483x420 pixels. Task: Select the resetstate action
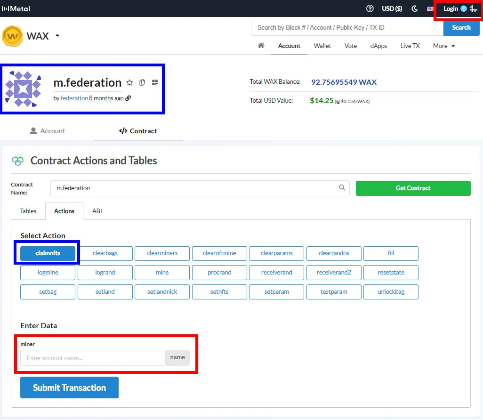click(x=391, y=273)
